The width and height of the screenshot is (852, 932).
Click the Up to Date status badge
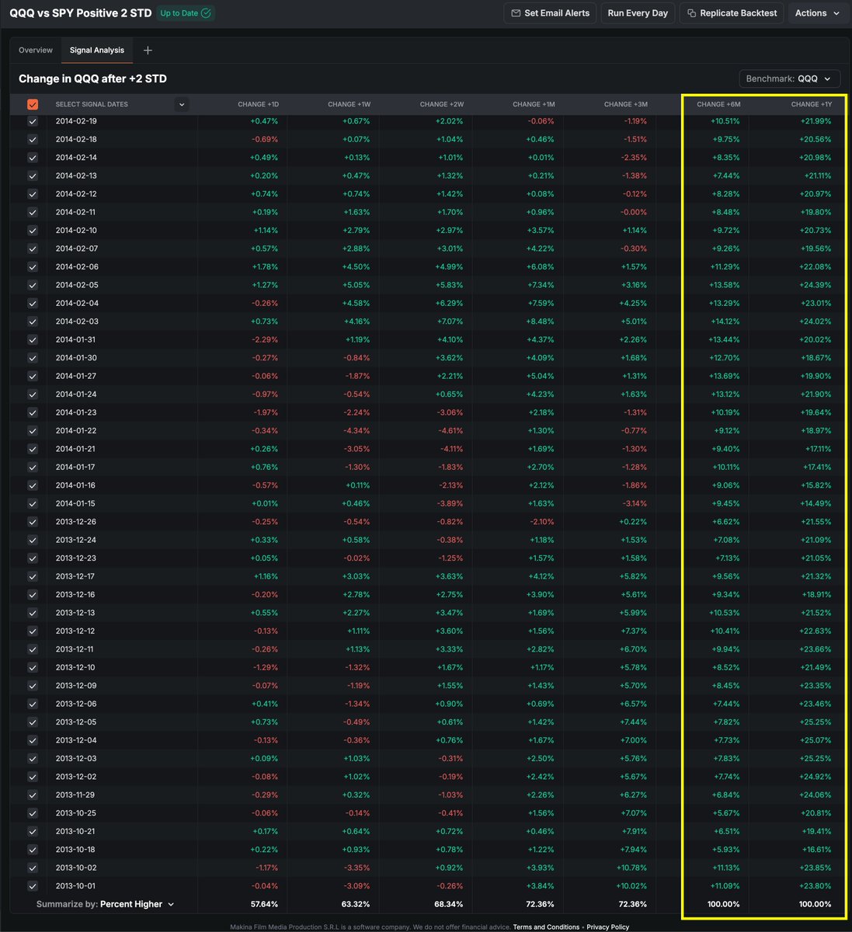coord(186,13)
